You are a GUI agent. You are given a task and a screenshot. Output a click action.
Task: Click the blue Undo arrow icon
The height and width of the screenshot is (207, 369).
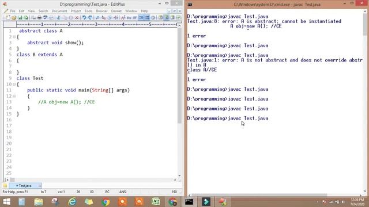(84, 18)
